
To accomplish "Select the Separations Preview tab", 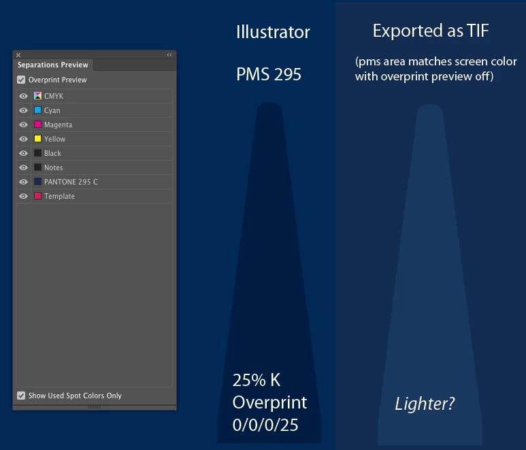I will (53, 65).
